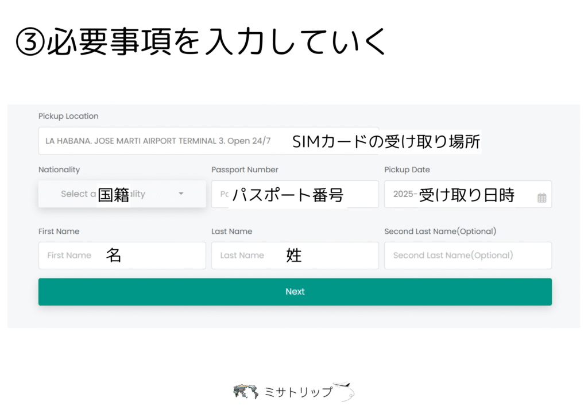588x417 pixels.
Task: Click the Last Name text box
Action: (x=295, y=256)
